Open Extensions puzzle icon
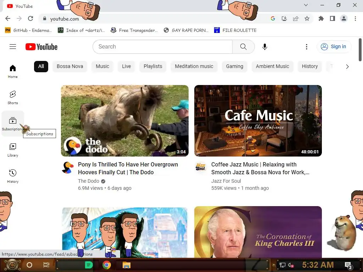The height and width of the screenshot is (272, 363). pos(321,18)
